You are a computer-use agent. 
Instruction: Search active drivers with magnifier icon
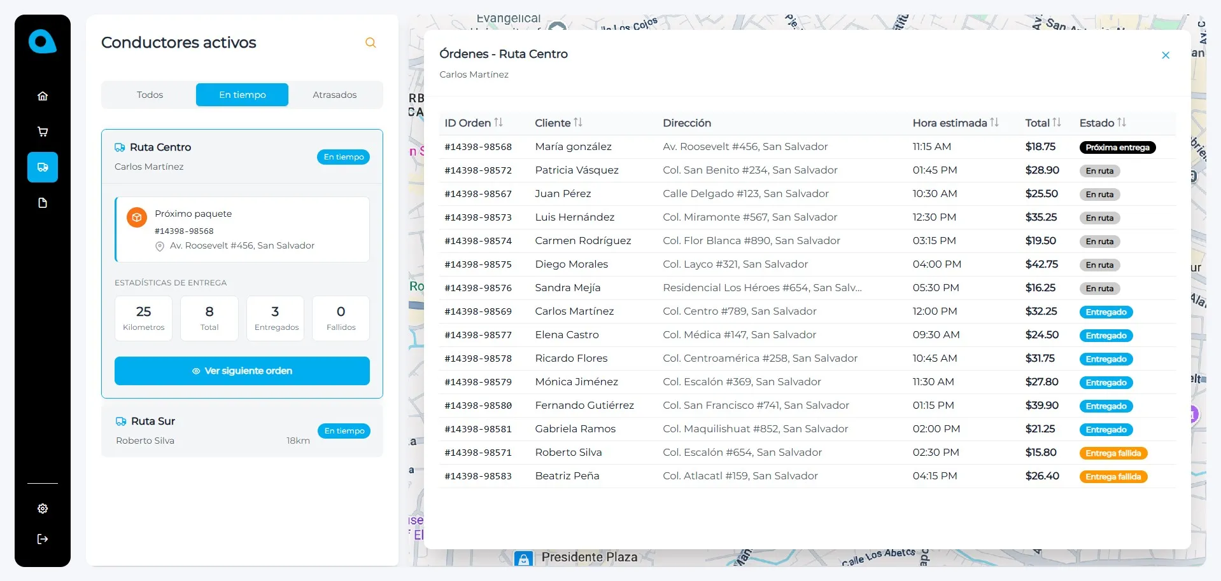point(371,43)
